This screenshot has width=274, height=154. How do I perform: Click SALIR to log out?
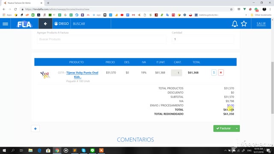(x=261, y=24)
